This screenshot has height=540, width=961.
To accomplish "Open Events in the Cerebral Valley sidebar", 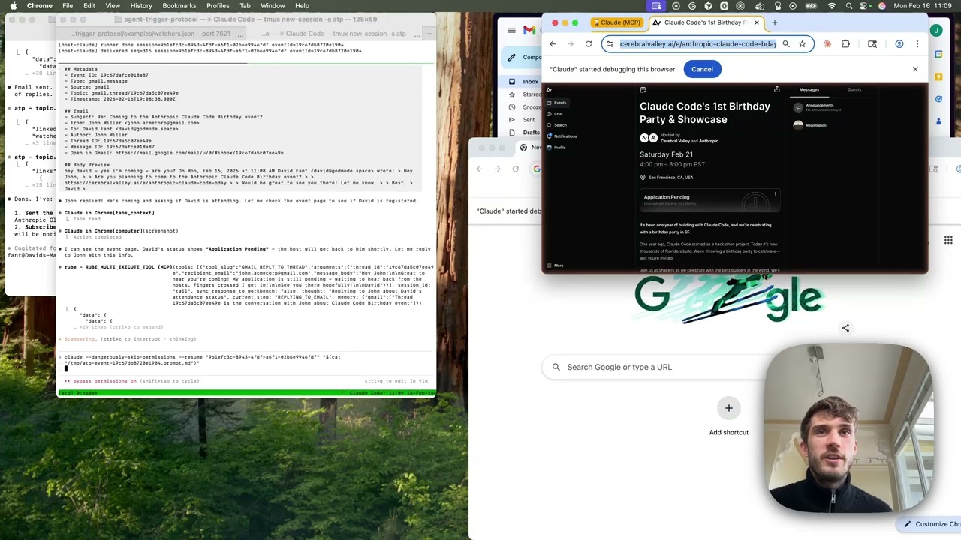I will pyautogui.click(x=557, y=103).
